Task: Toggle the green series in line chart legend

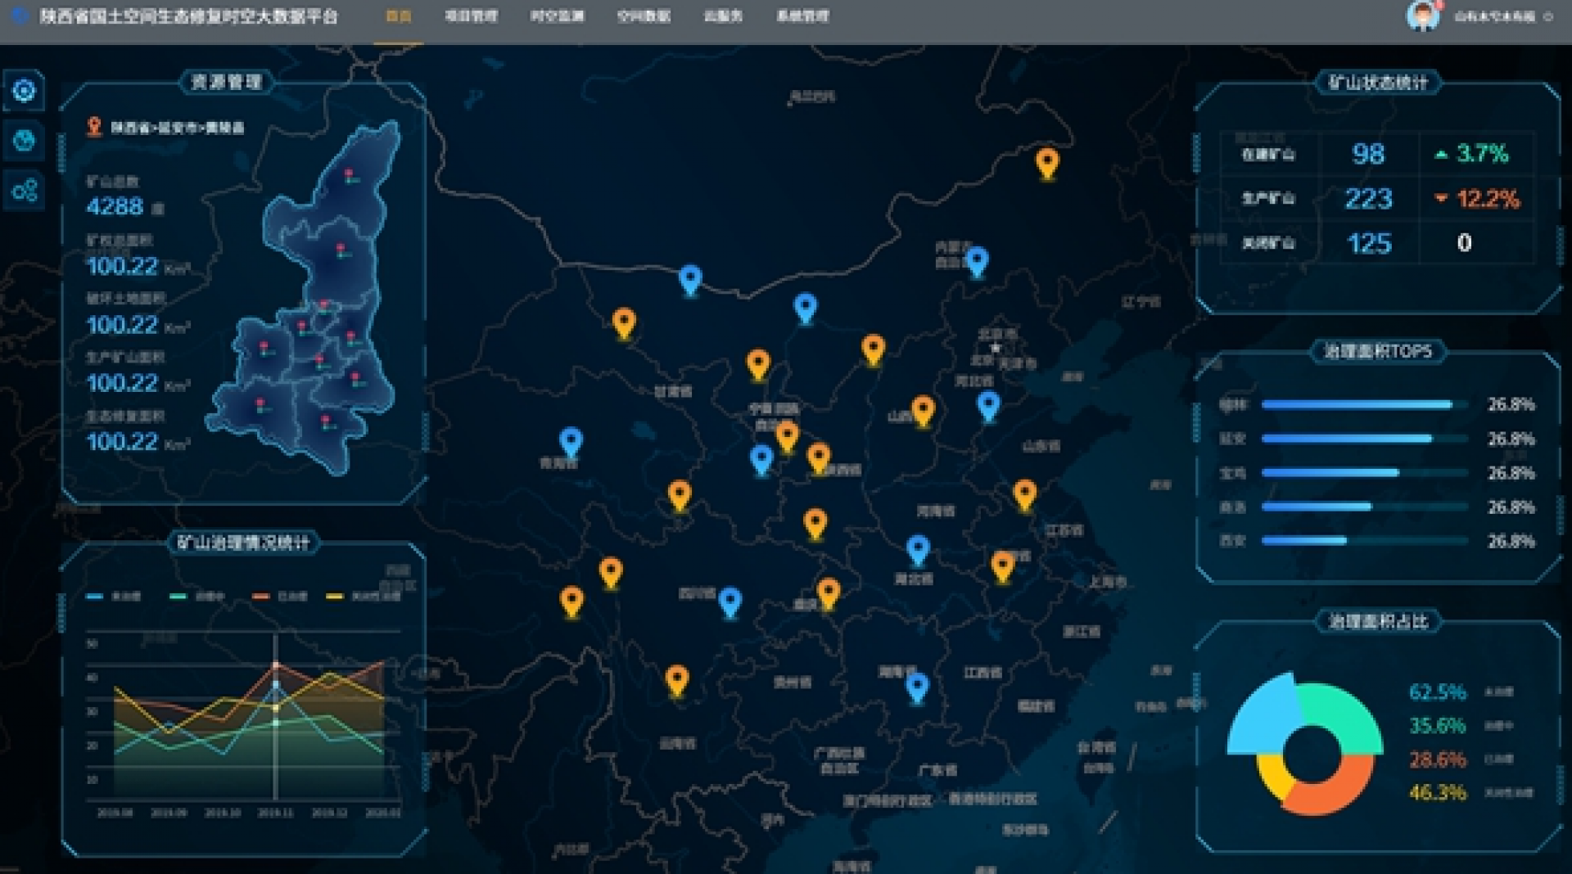Action: [x=196, y=596]
